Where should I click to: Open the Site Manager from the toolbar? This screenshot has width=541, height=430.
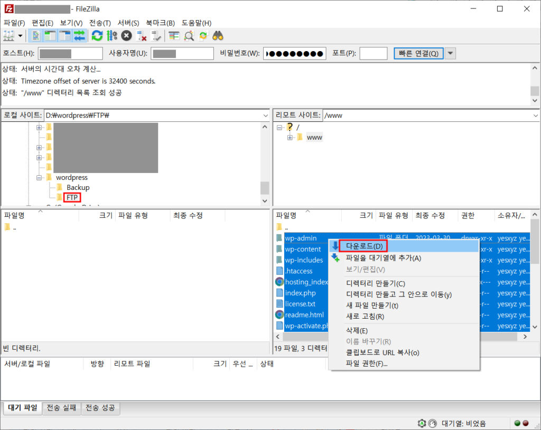click(8, 36)
